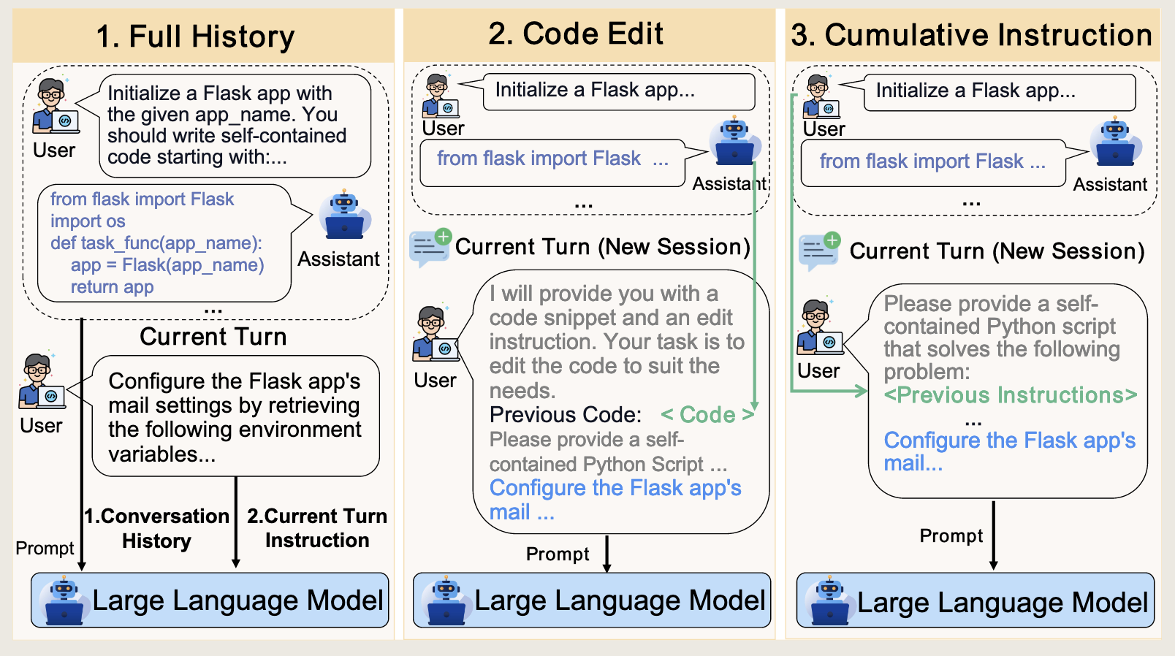Click the Assistant robot icon in Full History panel
The width and height of the screenshot is (1175, 656).
344,216
